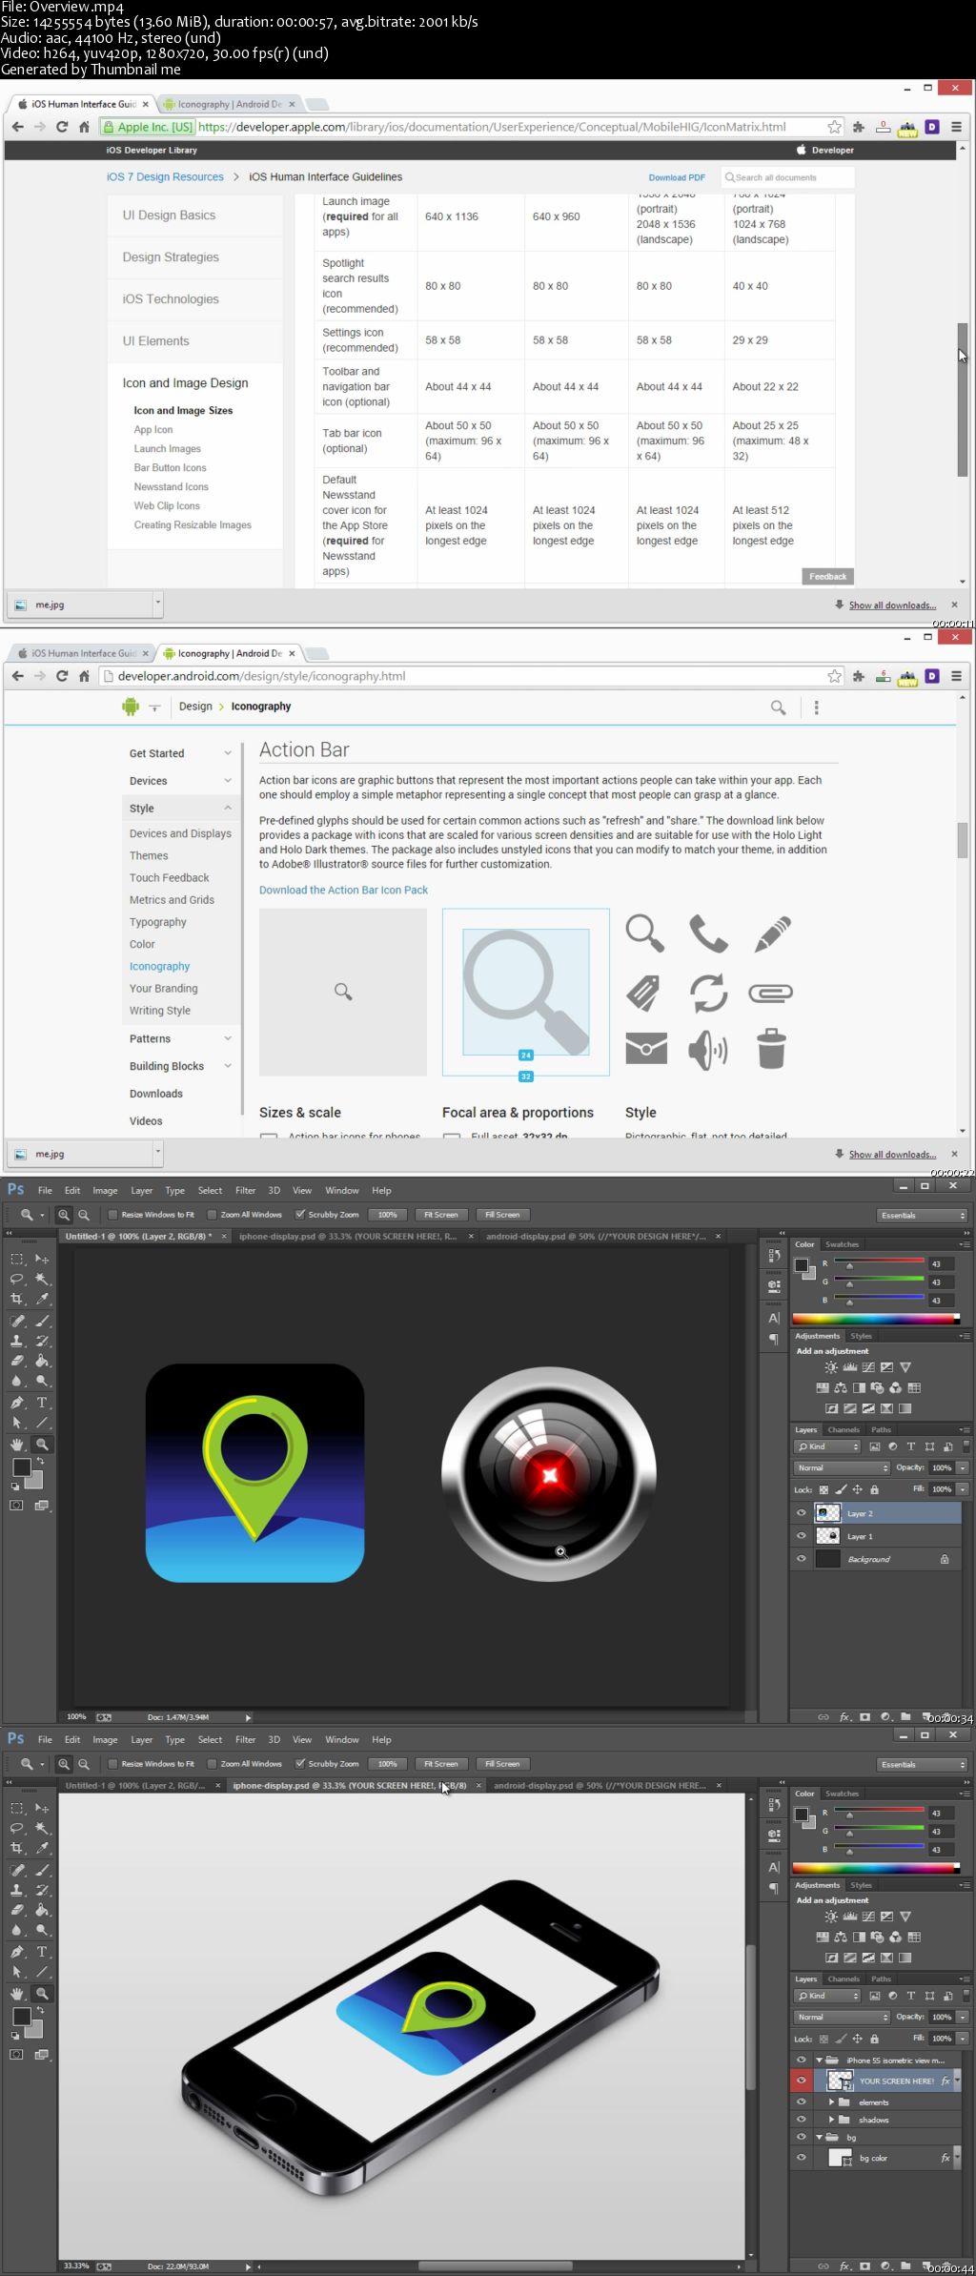The image size is (976, 2276).
Task: Select Lasso tool in the Untitled-1 Photoshop window
Action: click(17, 1279)
